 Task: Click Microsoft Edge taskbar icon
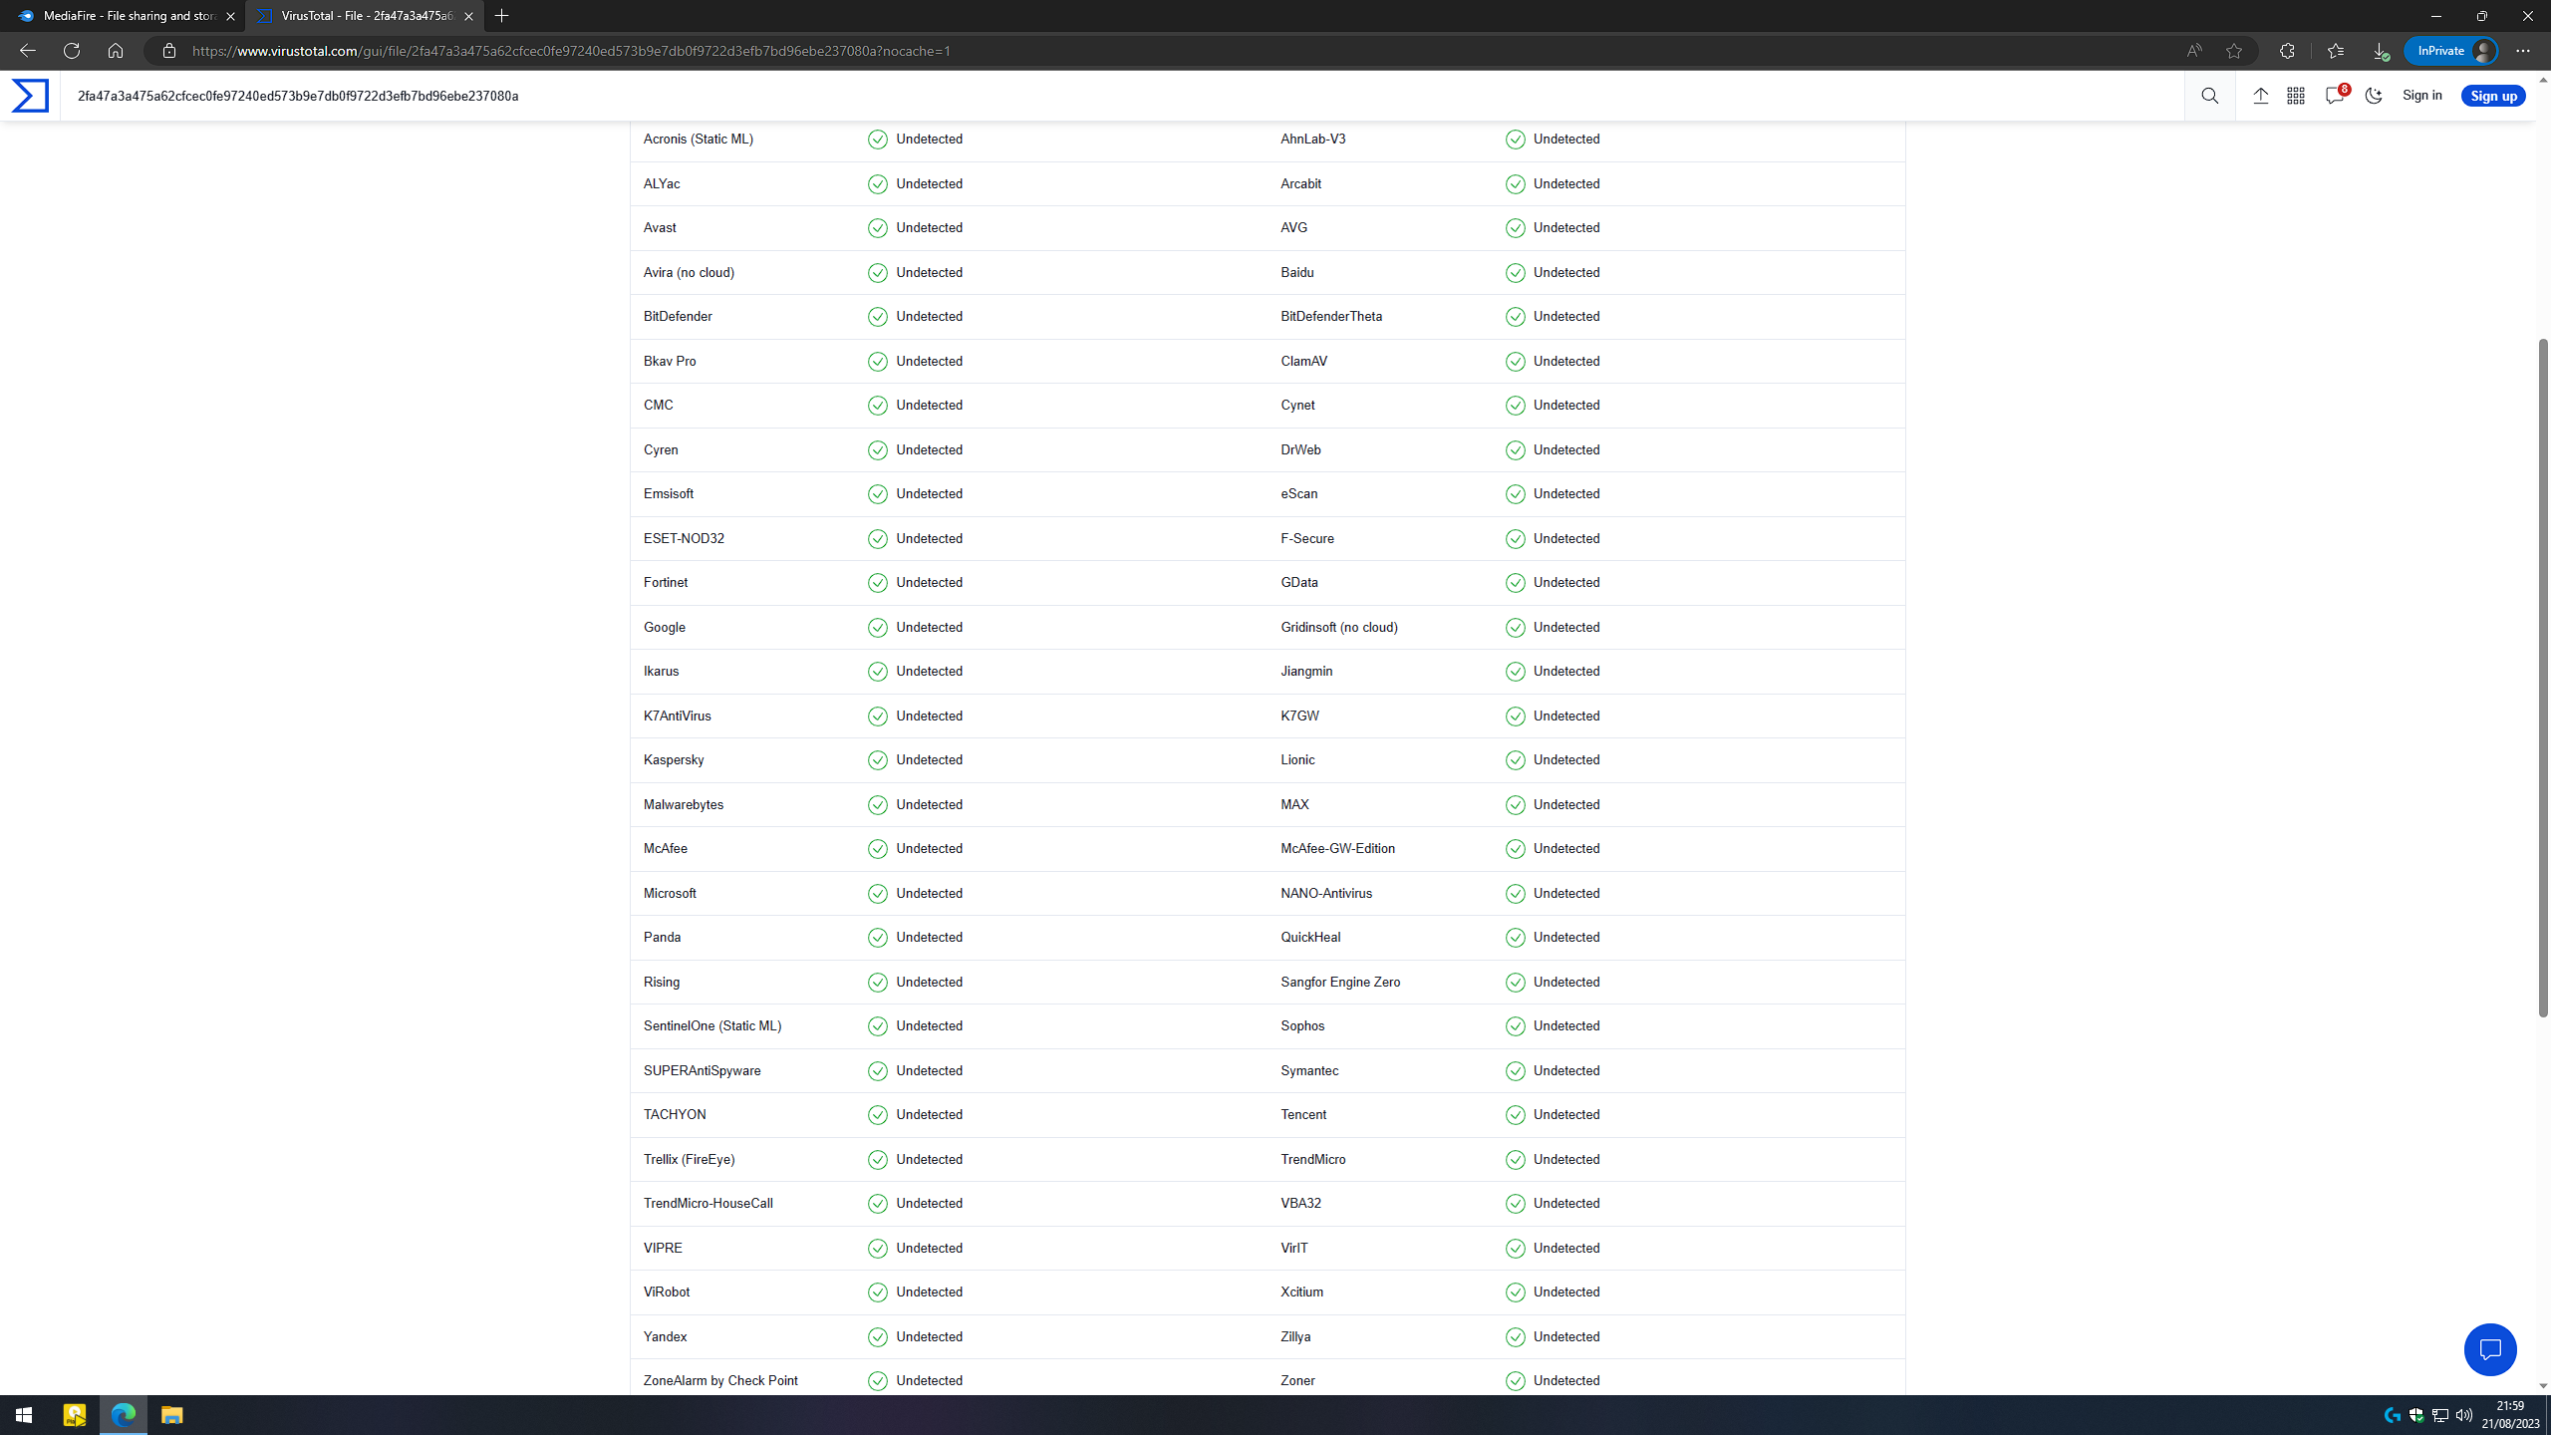coord(124,1415)
